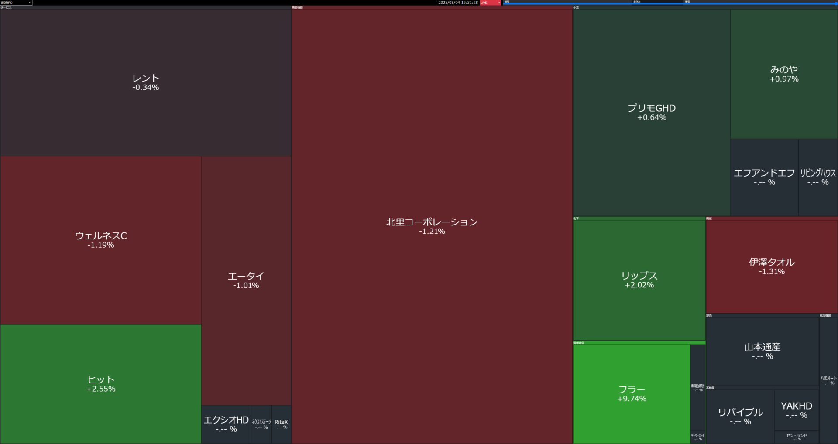This screenshot has height=444, width=838.
Task: Open the 八光オート tile
Action: pyautogui.click(x=828, y=380)
